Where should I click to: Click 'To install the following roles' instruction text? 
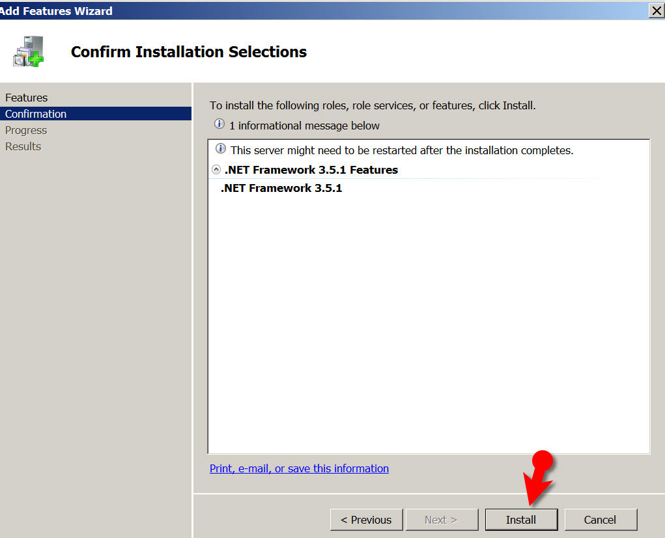[x=373, y=105]
